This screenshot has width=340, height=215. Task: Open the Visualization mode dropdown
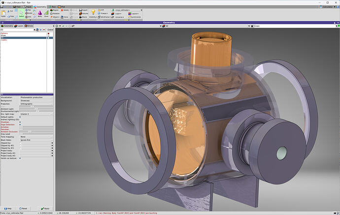pyautogui.click(x=36, y=97)
